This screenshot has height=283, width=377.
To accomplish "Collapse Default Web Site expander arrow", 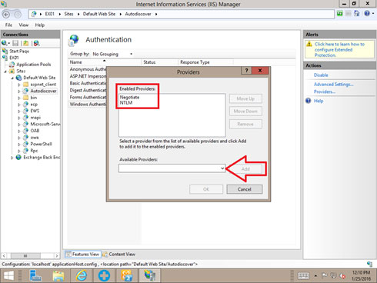I will tap(12, 78).
